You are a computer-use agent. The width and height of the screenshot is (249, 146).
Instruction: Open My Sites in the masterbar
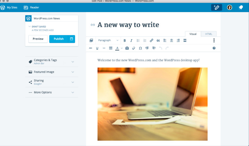9,7
